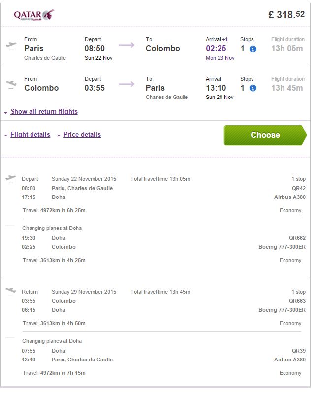This screenshot has height=393, width=316.
Task: Click the green Choose button
Action: [x=265, y=135]
